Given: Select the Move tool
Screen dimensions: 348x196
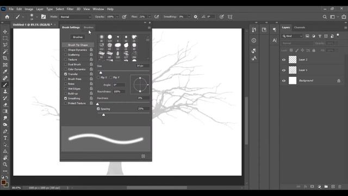Looking at the screenshot, I should coord(5,32).
